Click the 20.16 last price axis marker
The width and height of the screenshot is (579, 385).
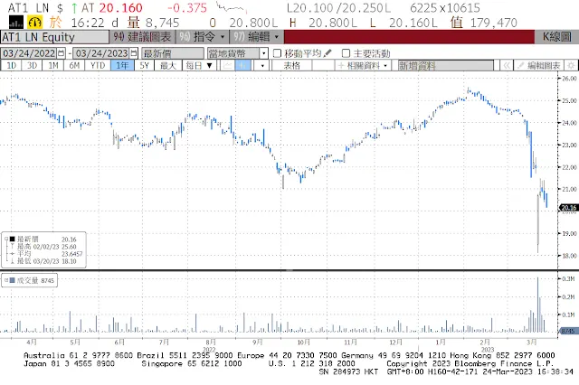[569, 208]
